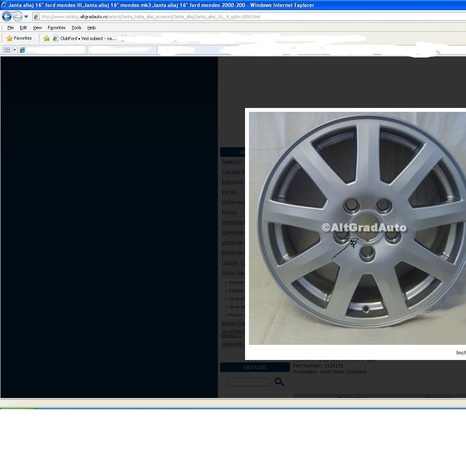Click the magnifier search icon

(279, 382)
